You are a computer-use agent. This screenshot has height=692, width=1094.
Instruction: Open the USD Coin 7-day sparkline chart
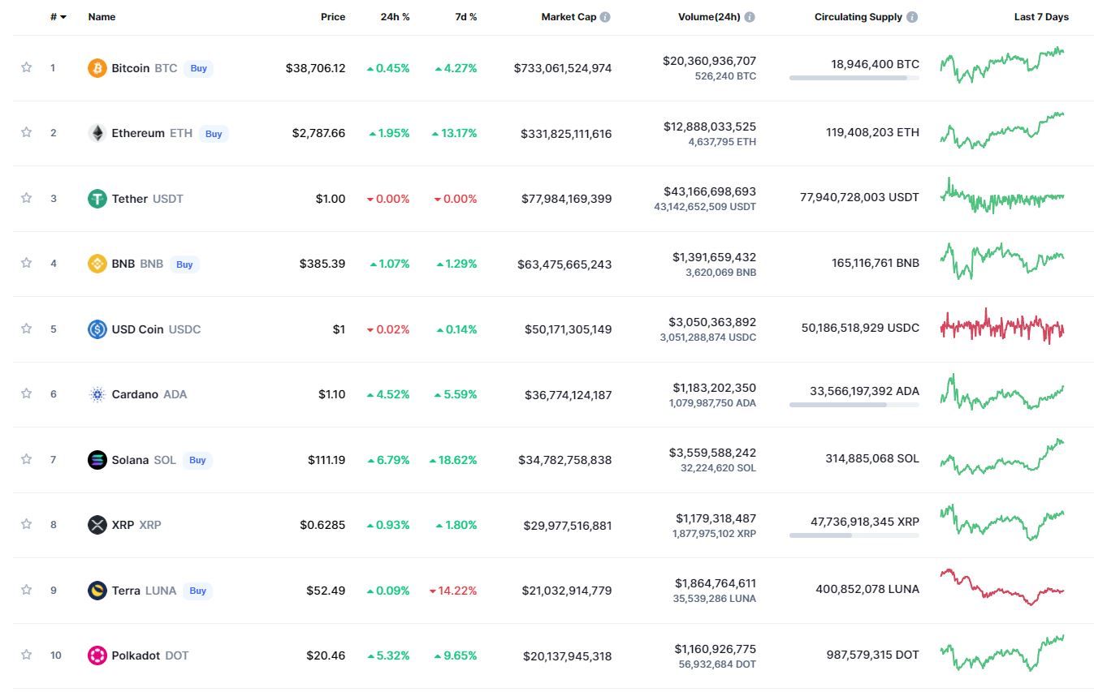(x=1001, y=328)
